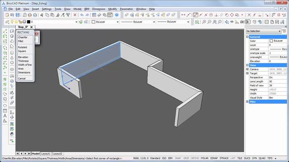This screenshot has height=162, width=289.
Task: Toggle DUCS in status bar
Action: coord(247,158)
